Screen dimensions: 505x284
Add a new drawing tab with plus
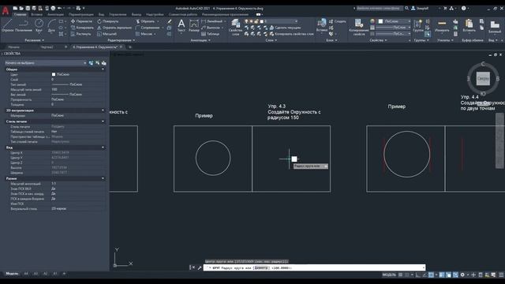click(130, 47)
